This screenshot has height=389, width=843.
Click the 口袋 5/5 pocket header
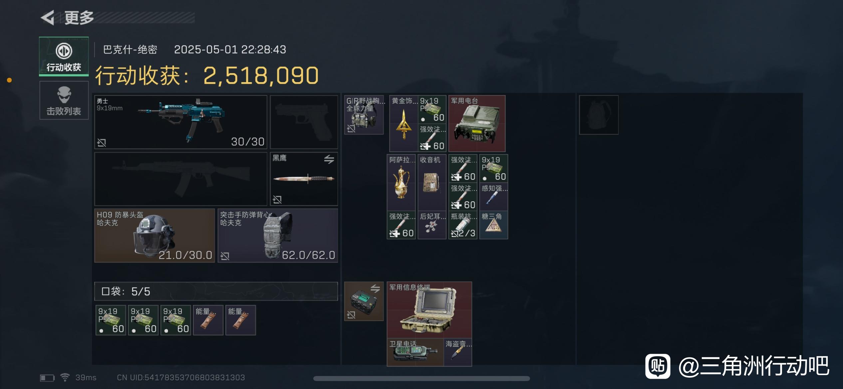(216, 291)
